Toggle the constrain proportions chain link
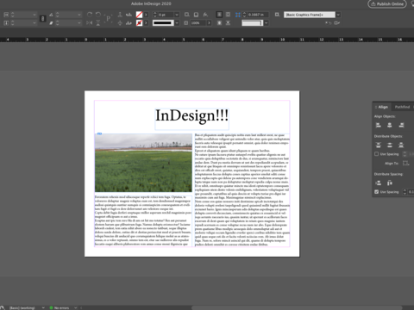 [43, 19]
